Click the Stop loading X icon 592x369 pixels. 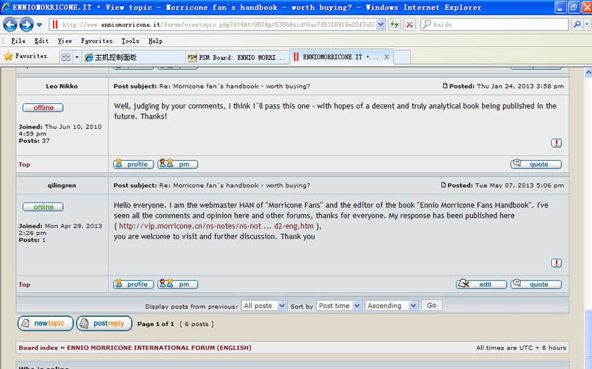[409, 25]
